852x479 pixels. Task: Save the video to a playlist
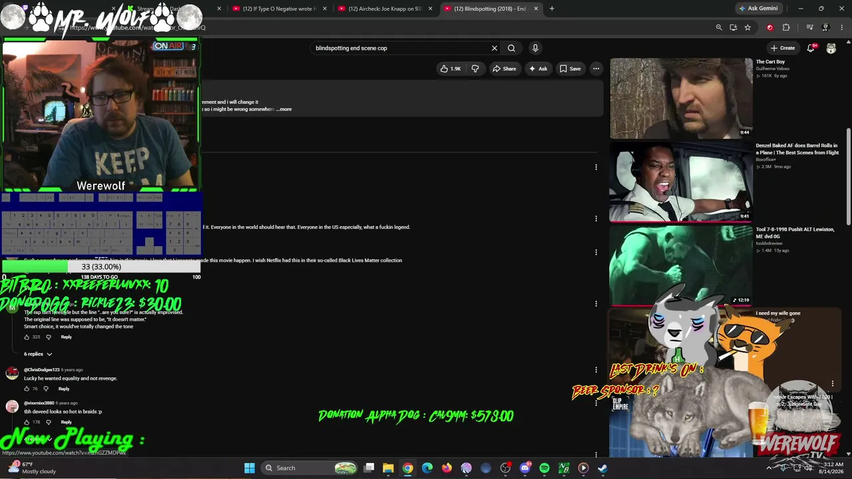click(x=570, y=69)
